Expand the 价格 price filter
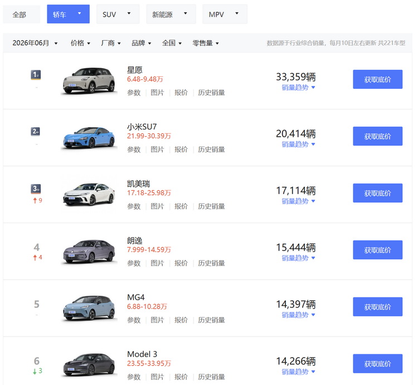Image resolution: width=418 pixels, height=385 pixels. point(80,43)
